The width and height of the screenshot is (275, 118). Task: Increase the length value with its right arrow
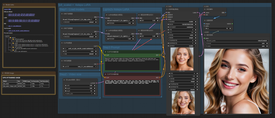(95, 91)
